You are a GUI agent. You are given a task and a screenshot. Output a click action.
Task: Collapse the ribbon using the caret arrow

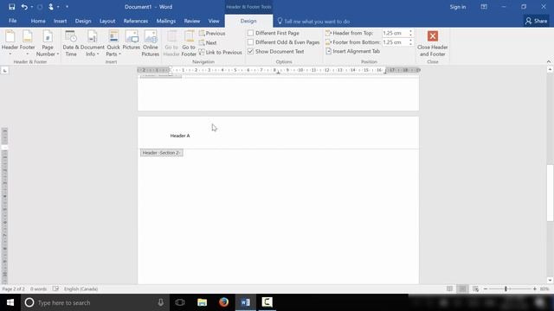coord(548,61)
